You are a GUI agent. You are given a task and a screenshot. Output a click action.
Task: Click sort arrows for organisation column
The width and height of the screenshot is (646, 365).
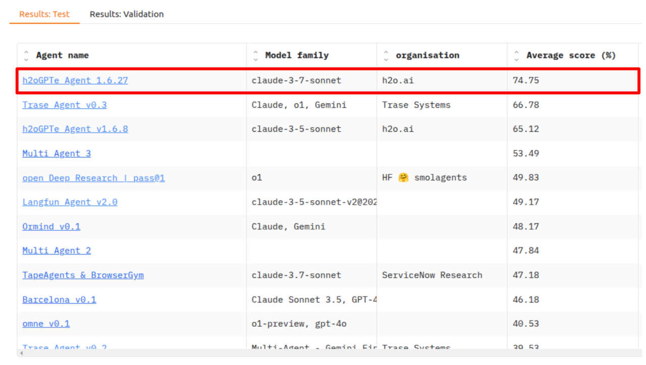[386, 55]
